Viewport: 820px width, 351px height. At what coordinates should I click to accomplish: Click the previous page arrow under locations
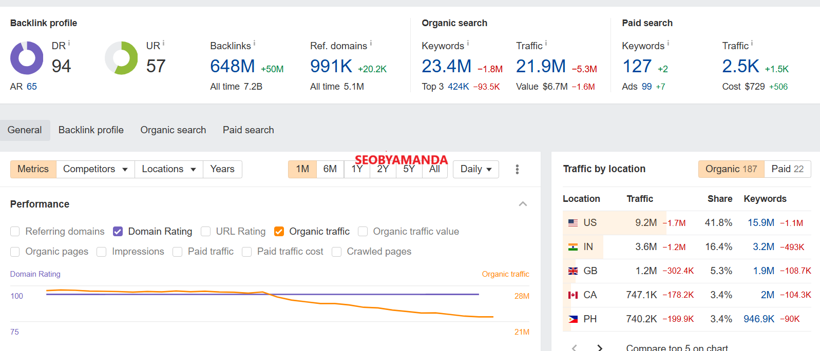(x=575, y=347)
